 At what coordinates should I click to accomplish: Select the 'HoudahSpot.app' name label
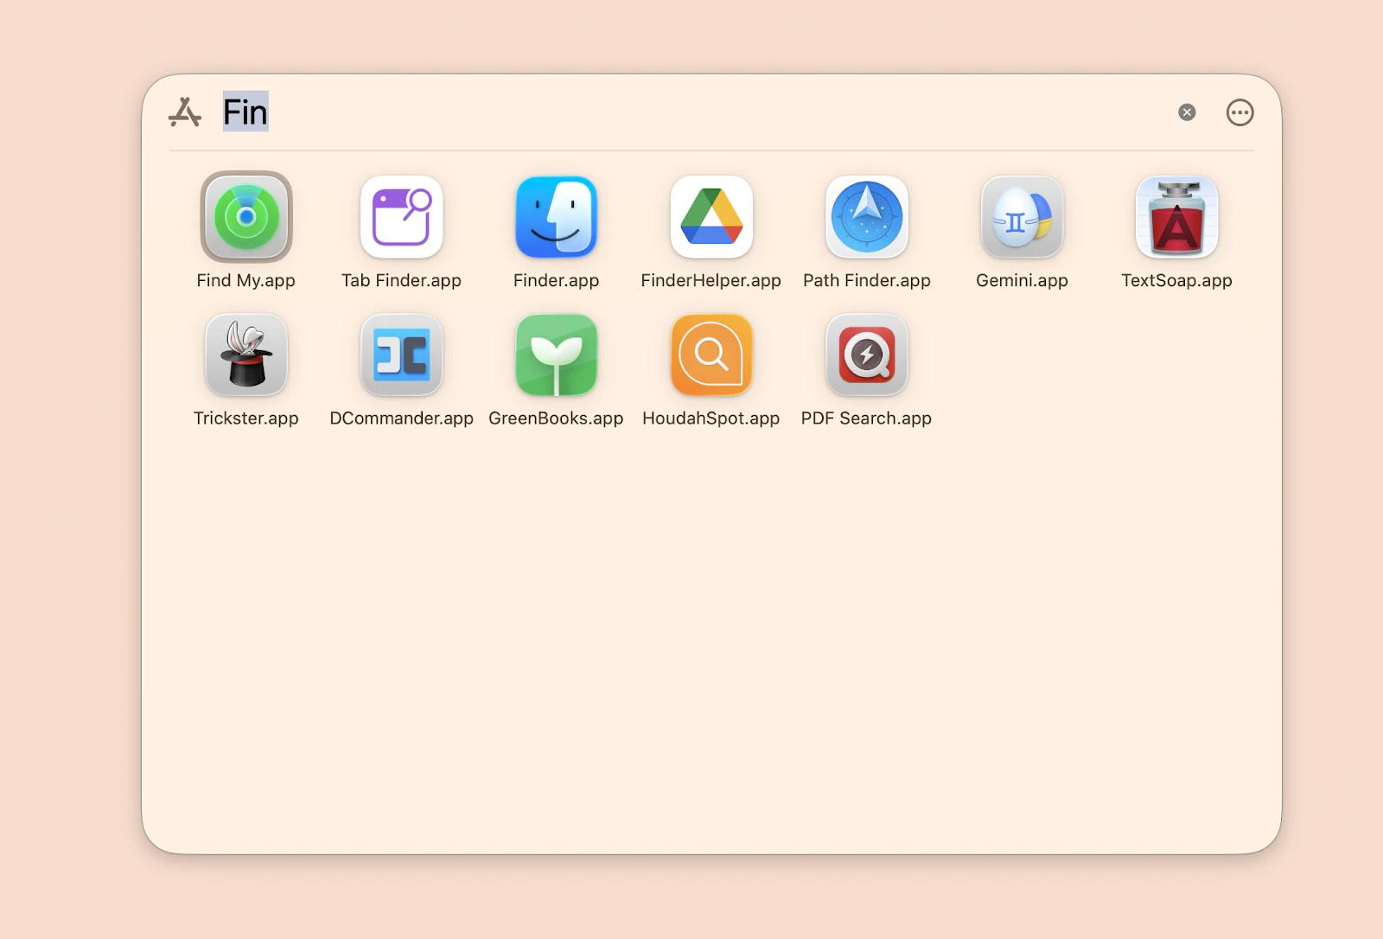point(711,418)
